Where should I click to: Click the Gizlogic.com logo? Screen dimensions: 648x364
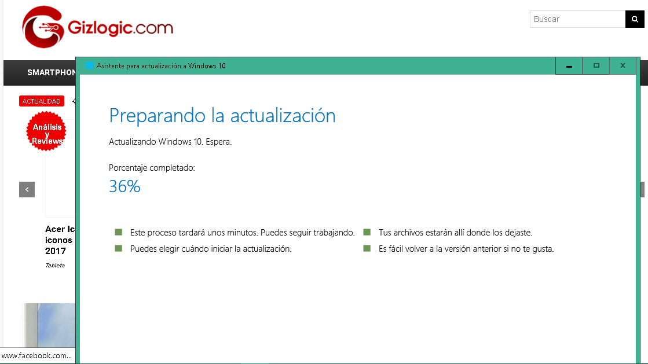tap(97, 27)
